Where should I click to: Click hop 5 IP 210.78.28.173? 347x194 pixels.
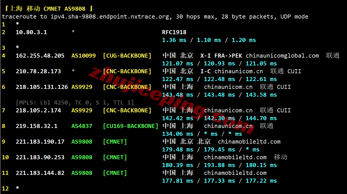coord(38,71)
